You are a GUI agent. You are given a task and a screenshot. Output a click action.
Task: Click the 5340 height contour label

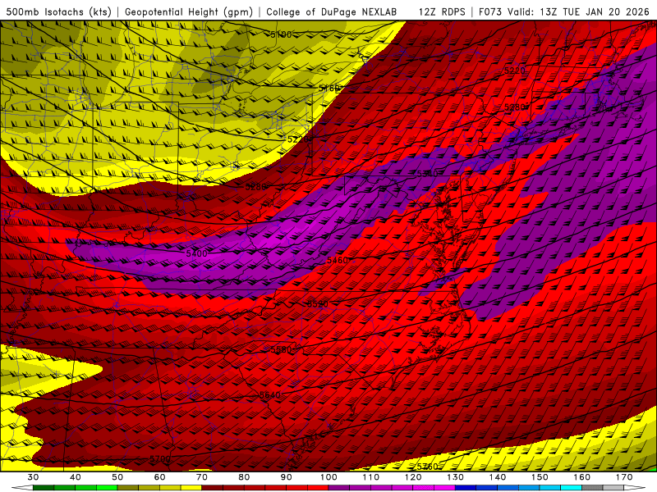click(x=427, y=174)
